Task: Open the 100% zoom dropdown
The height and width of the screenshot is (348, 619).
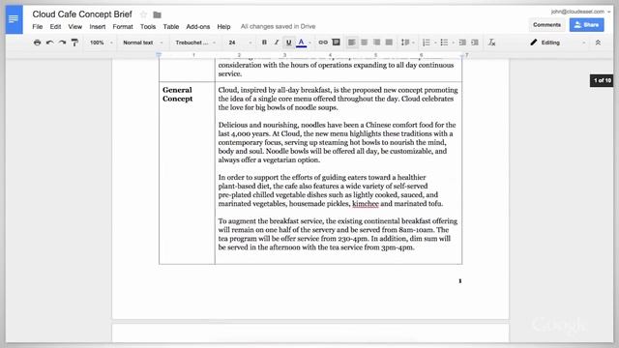Action: [101, 43]
